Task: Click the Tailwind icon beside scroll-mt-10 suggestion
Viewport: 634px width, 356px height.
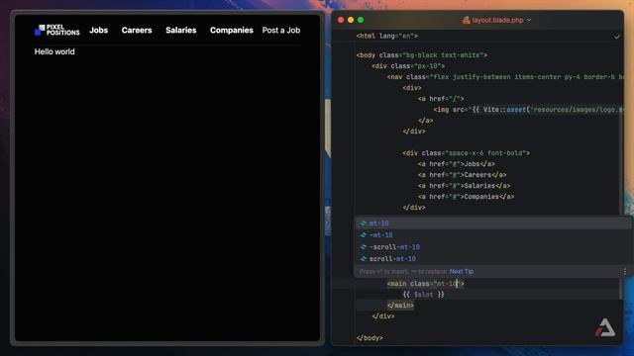Action: pos(364,259)
